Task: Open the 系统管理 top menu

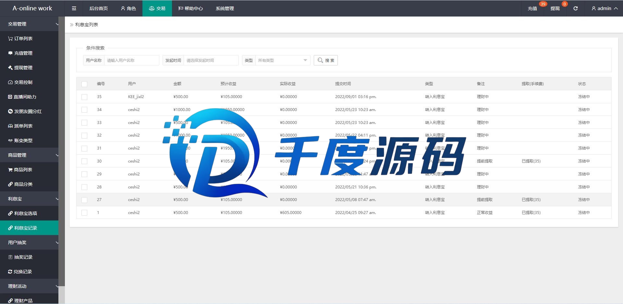Action: coord(225,8)
